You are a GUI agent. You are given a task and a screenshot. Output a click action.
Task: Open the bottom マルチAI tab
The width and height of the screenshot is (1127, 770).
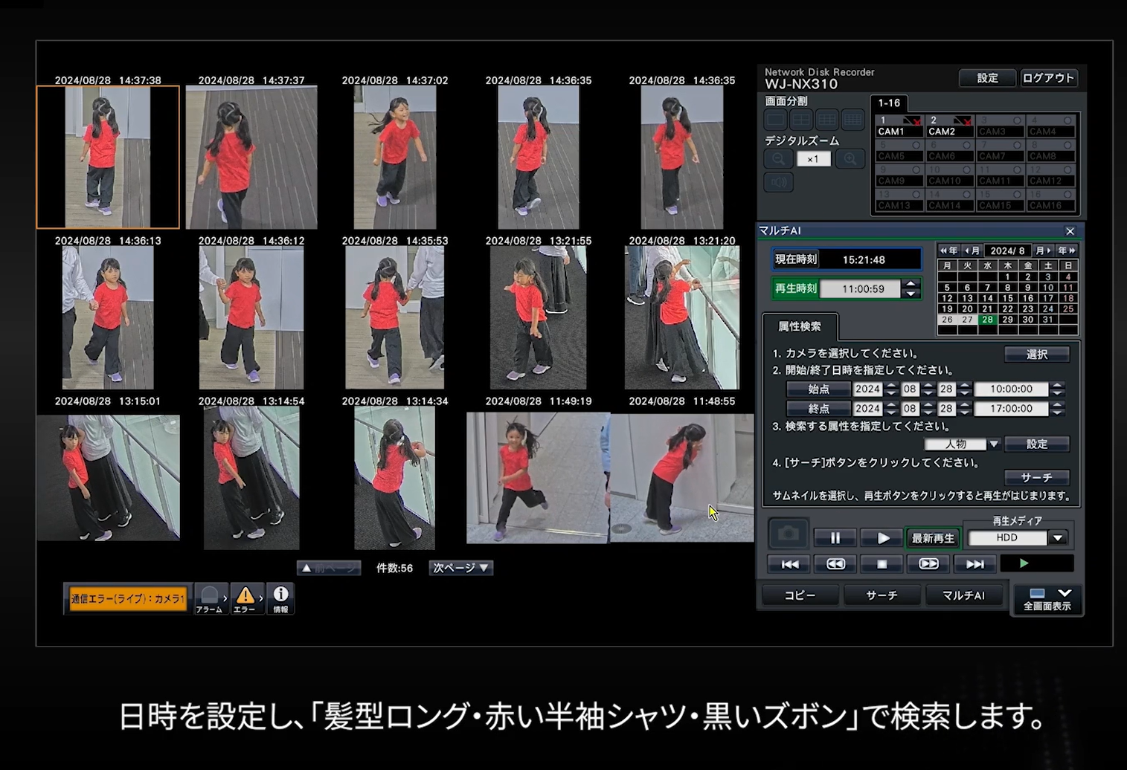[963, 595]
